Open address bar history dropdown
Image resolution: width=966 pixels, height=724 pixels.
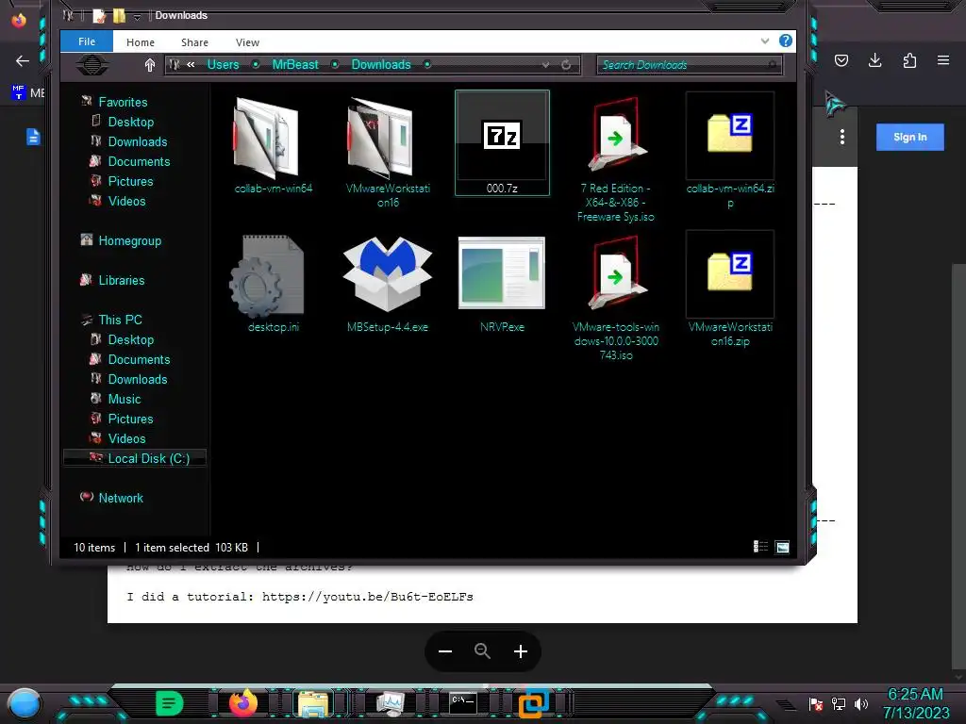(545, 65)
